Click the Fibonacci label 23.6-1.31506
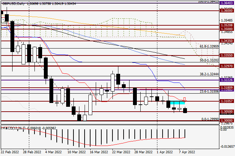The height and width of the screenshot is (156, 235). pos(209,91)
